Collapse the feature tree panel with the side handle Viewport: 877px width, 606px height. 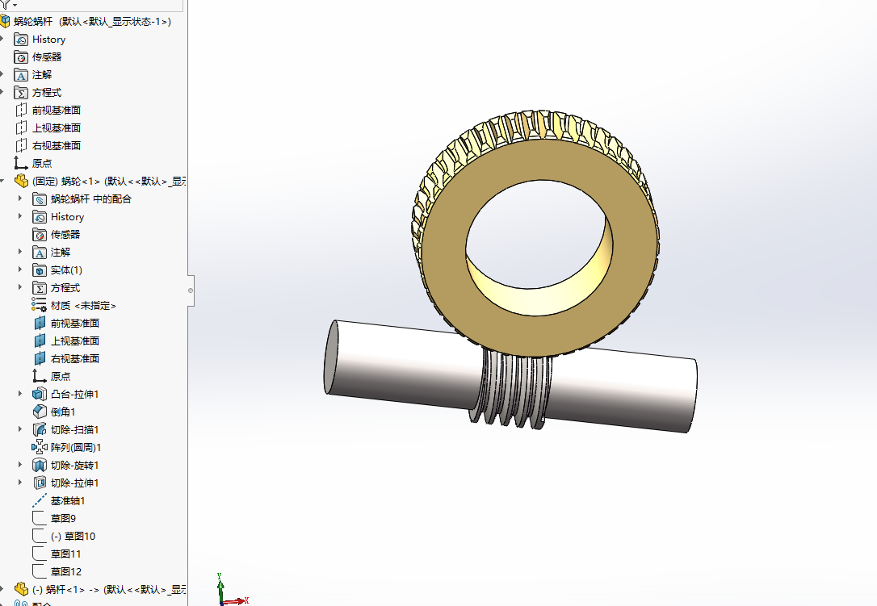coord(191,290)
